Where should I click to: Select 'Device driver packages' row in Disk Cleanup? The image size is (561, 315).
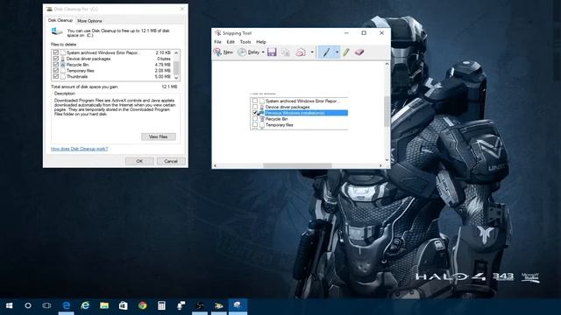112,59
